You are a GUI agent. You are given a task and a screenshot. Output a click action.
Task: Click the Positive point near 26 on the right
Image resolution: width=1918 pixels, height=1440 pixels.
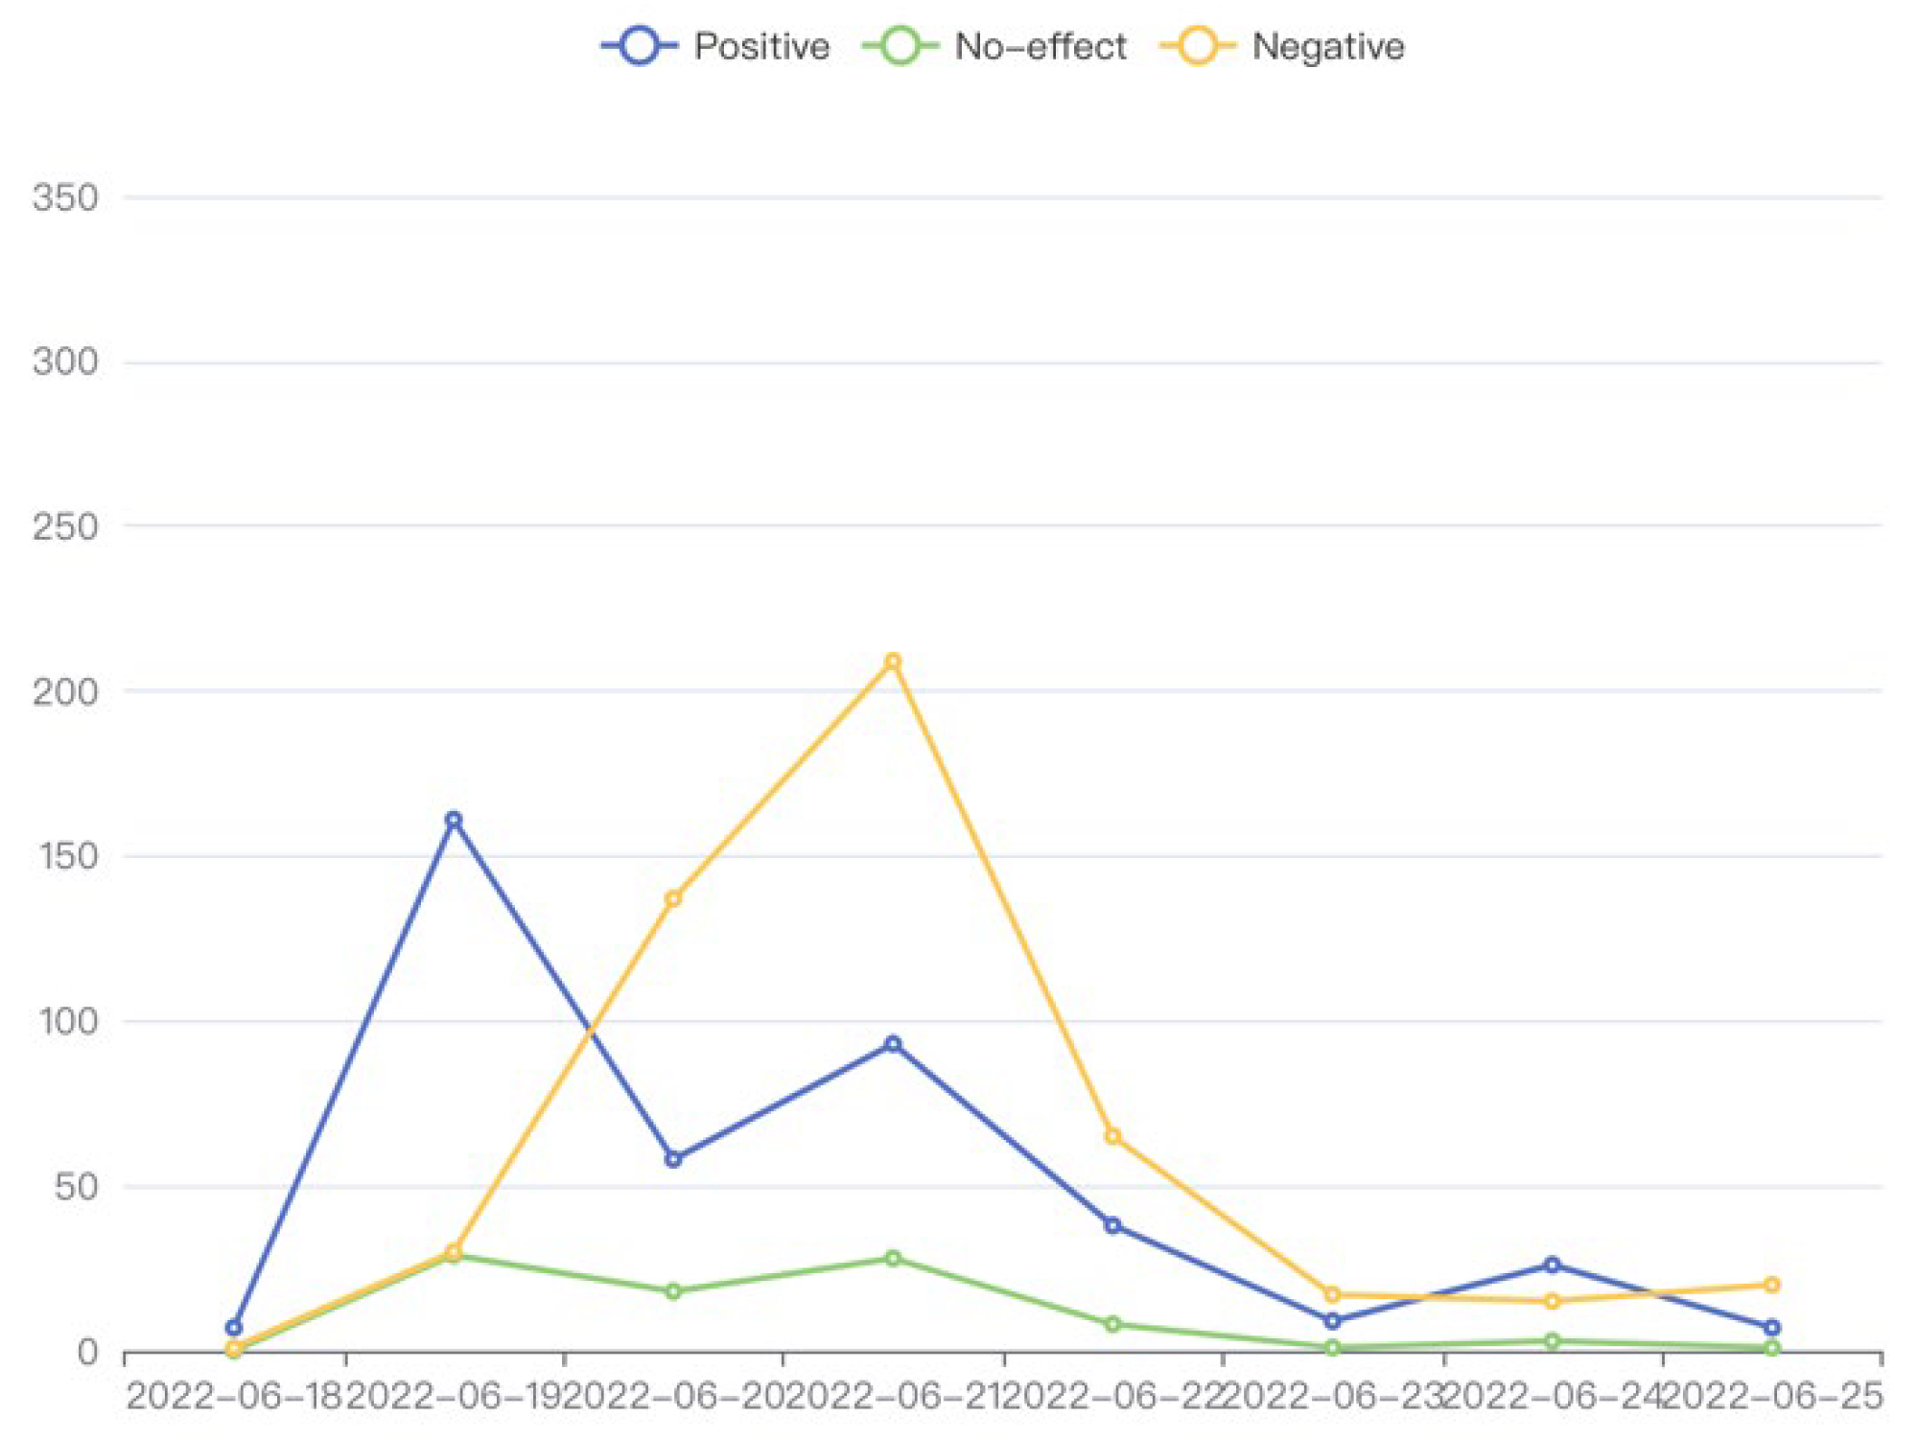click(1552, 1265)
